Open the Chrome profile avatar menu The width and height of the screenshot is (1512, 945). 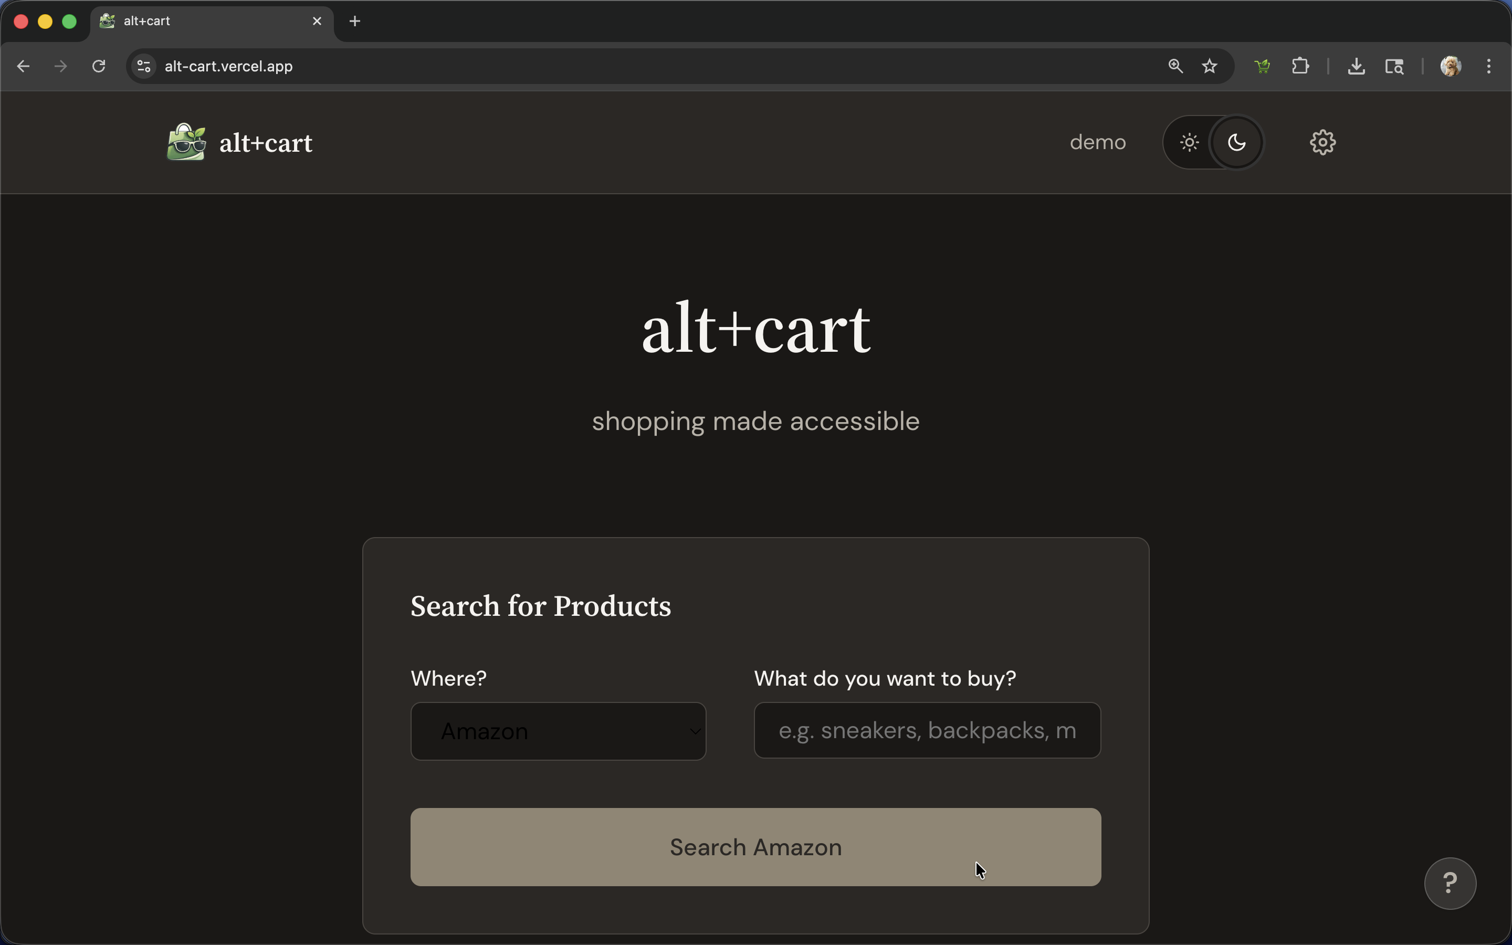click(x=1450, y=66)
